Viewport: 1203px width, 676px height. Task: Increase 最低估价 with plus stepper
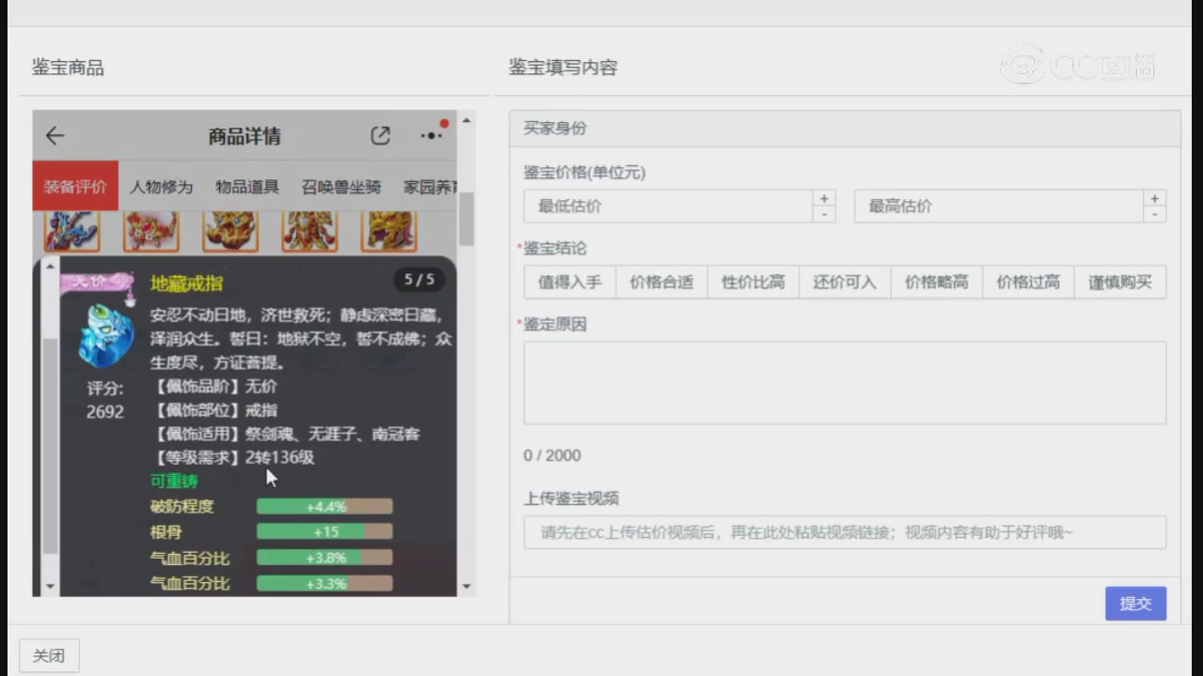pos(824,198)
